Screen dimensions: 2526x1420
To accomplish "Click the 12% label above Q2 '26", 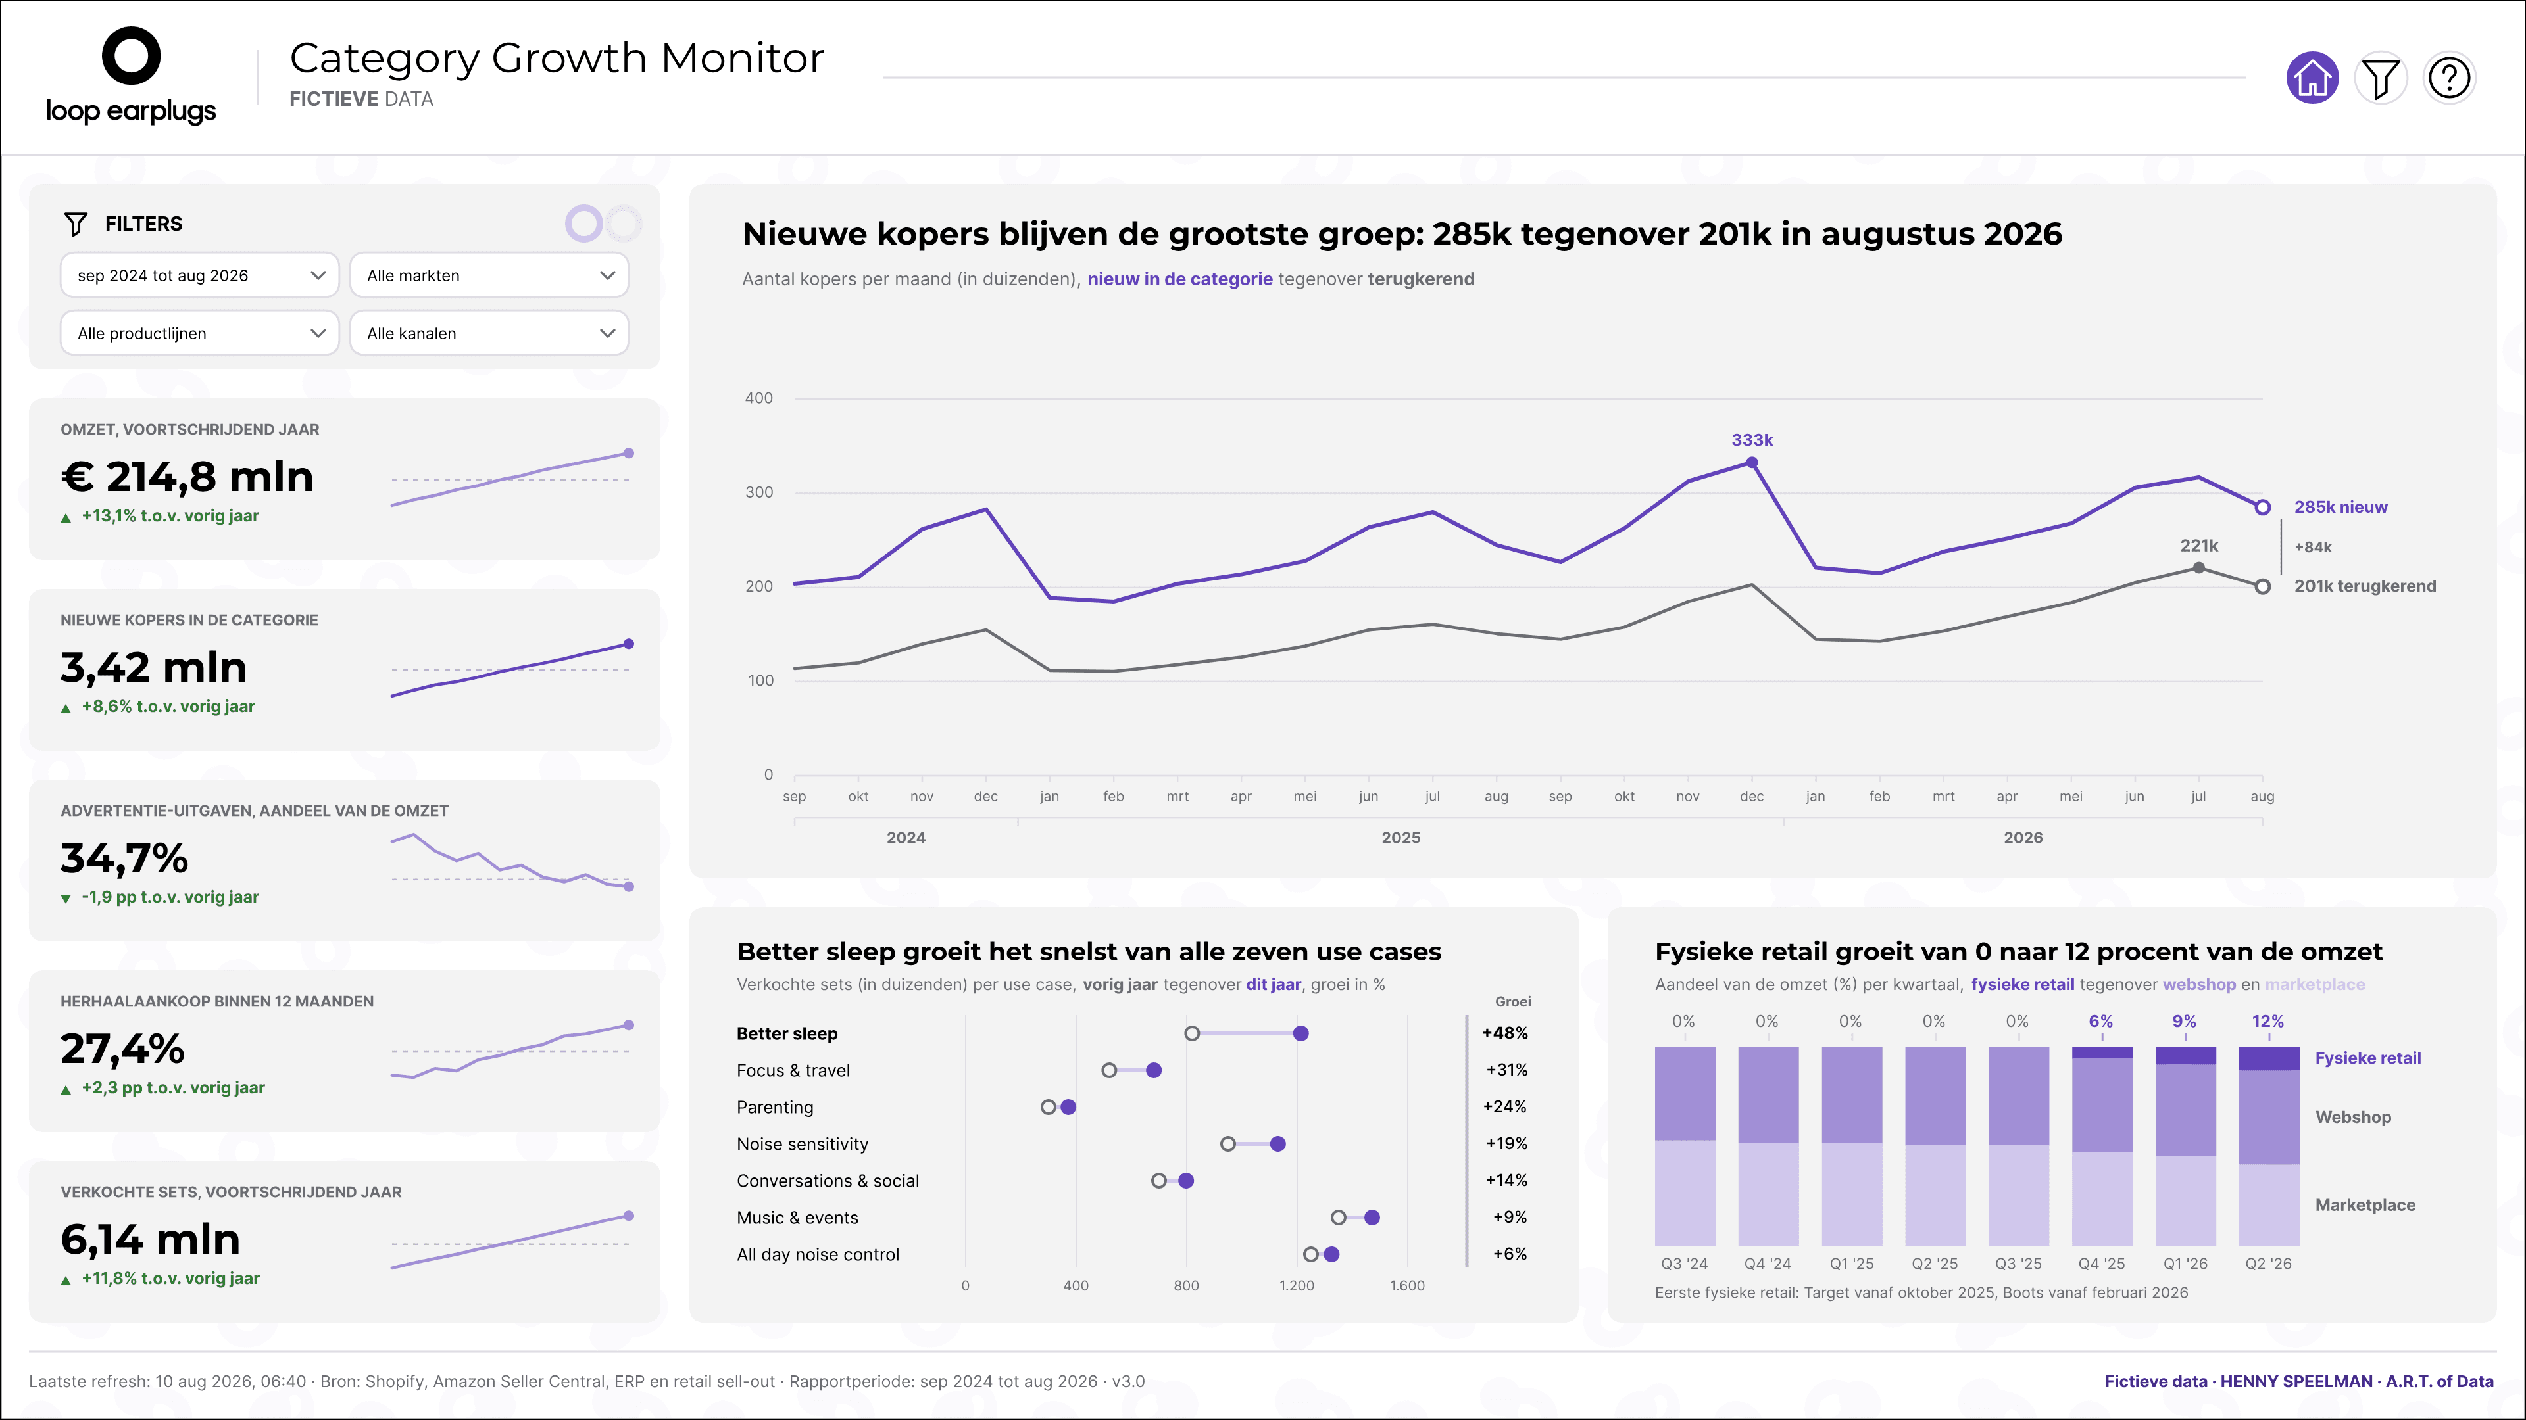I will click(x=2267, y=1021).
